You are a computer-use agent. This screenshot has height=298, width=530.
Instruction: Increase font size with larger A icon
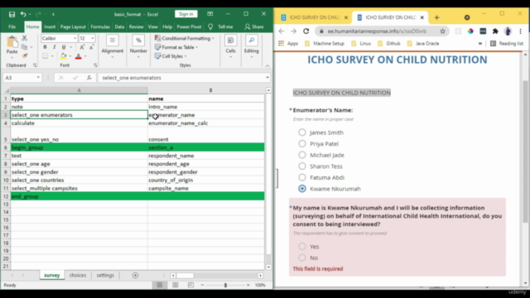coord(82,47)
